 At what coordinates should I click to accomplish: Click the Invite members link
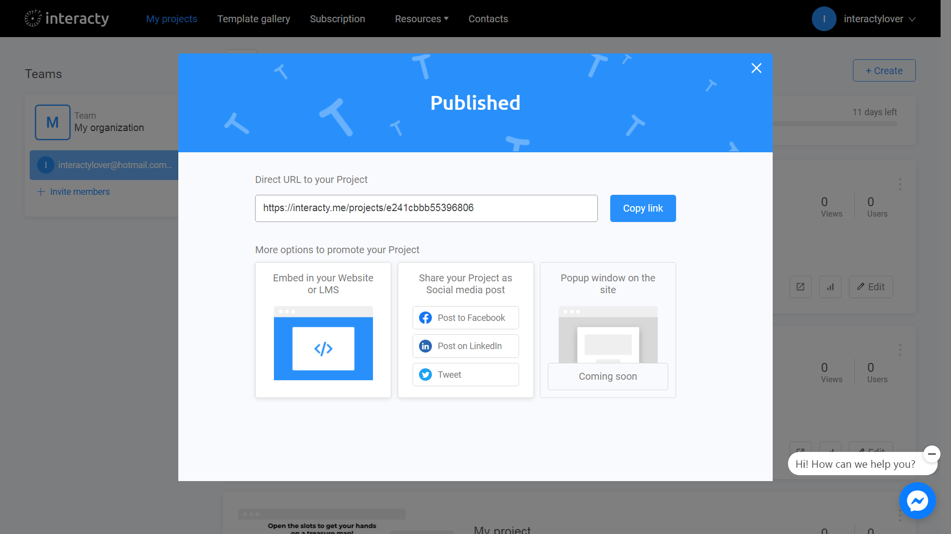tap(74, 192)
